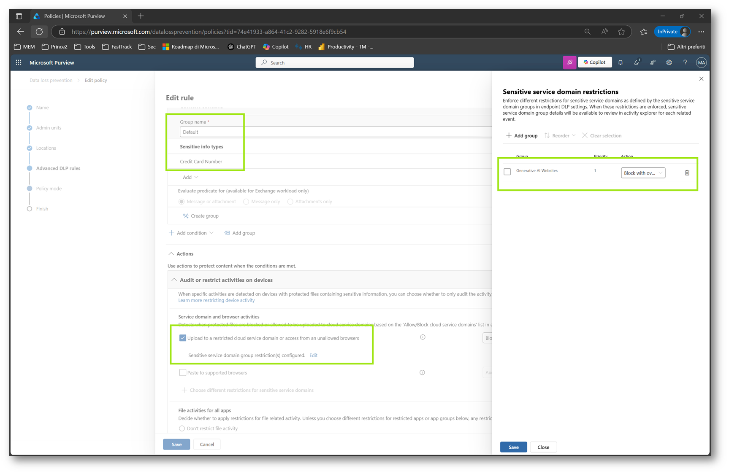Uncheck Upload to a restricted cloud service domain
Screen dimensions: 729x474
[x=183, y=338]
